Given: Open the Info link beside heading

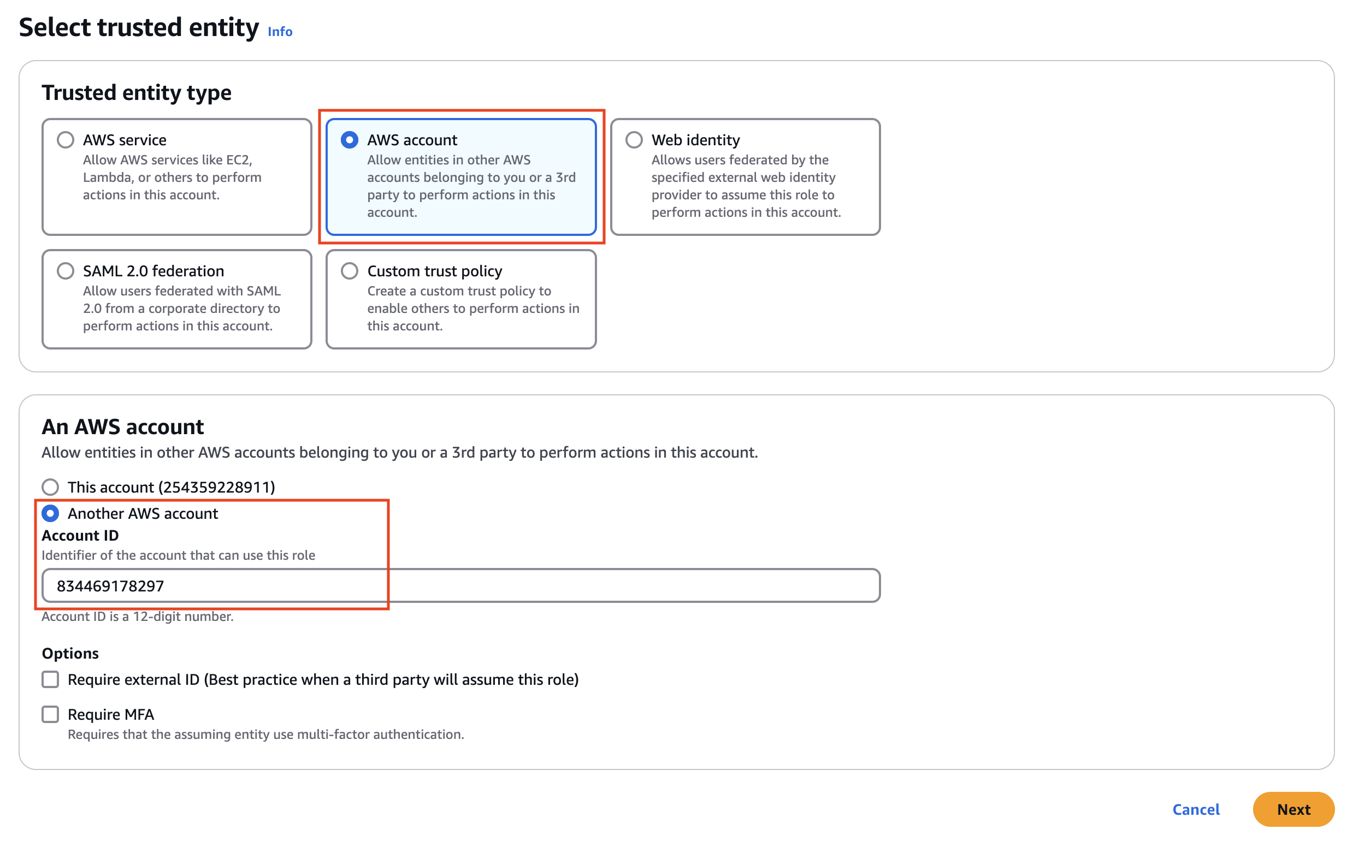Looking at the screenshot, I should [x=280, y=32].
